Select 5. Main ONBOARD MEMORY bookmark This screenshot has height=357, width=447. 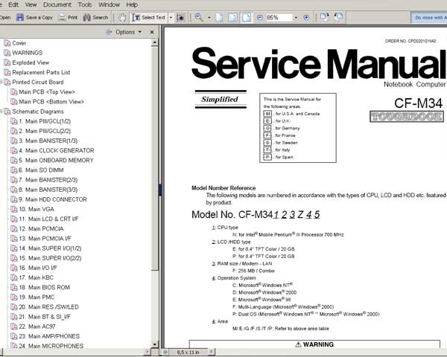[x=56, y=161]
